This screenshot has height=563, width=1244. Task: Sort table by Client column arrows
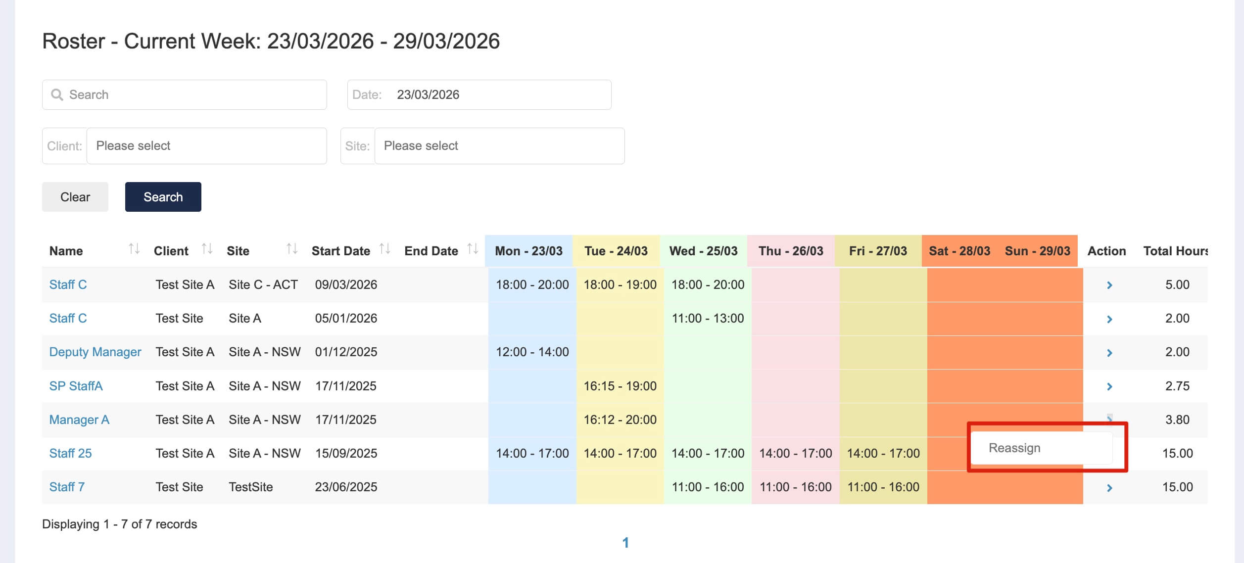click(x=207, y=249)
